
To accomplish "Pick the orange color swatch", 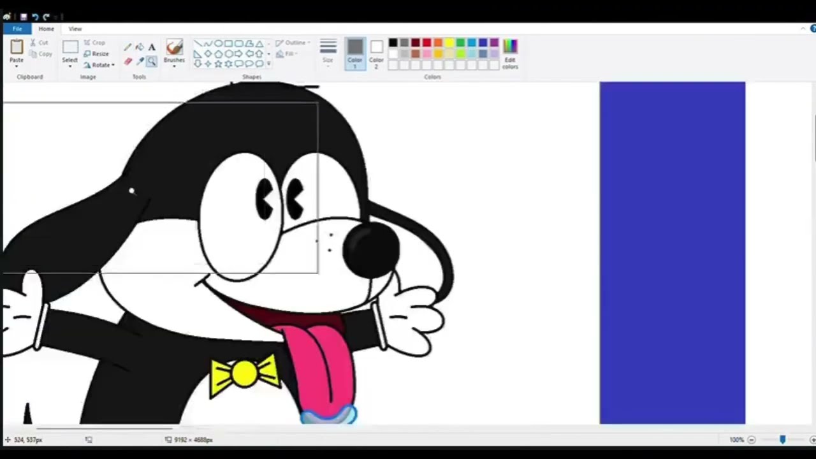I will click(438, 43).
